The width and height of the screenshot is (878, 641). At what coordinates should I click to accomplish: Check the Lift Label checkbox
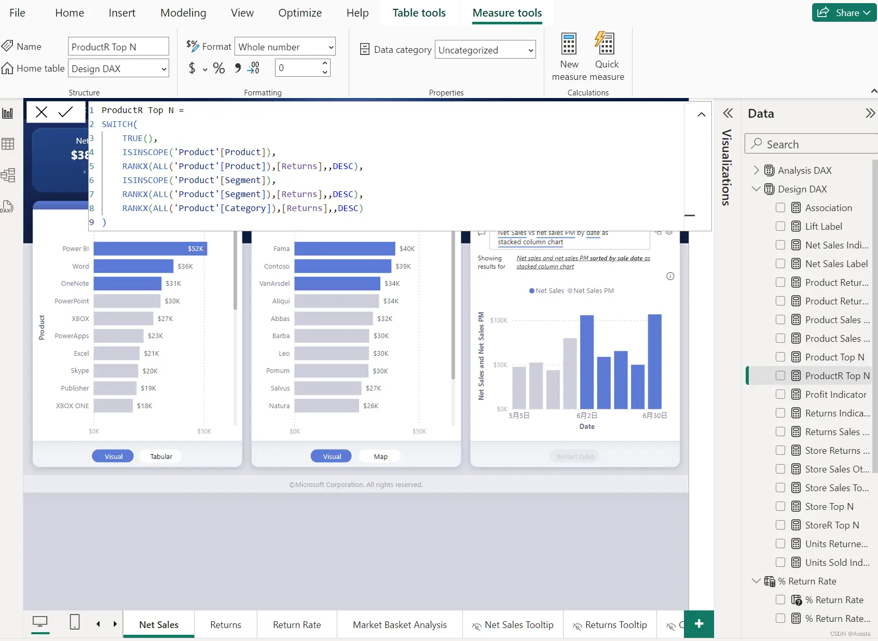coord(780,226)
